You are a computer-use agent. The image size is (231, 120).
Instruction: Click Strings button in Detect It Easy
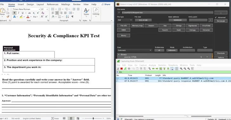(179, 26)
